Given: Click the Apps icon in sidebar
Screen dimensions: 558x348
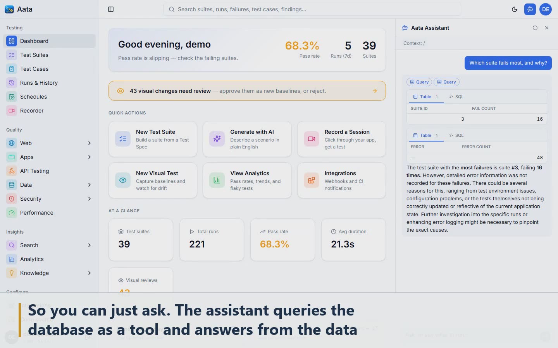Looking at the screenshot, I should pos(12,157).
